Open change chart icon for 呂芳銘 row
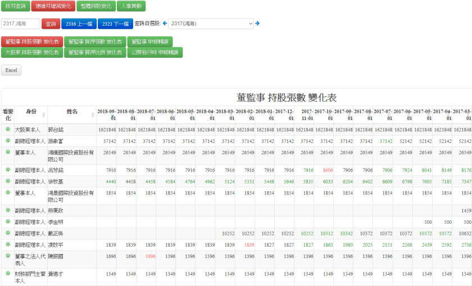The height and width of the screenshot is (286, 472). click(8, 169)
